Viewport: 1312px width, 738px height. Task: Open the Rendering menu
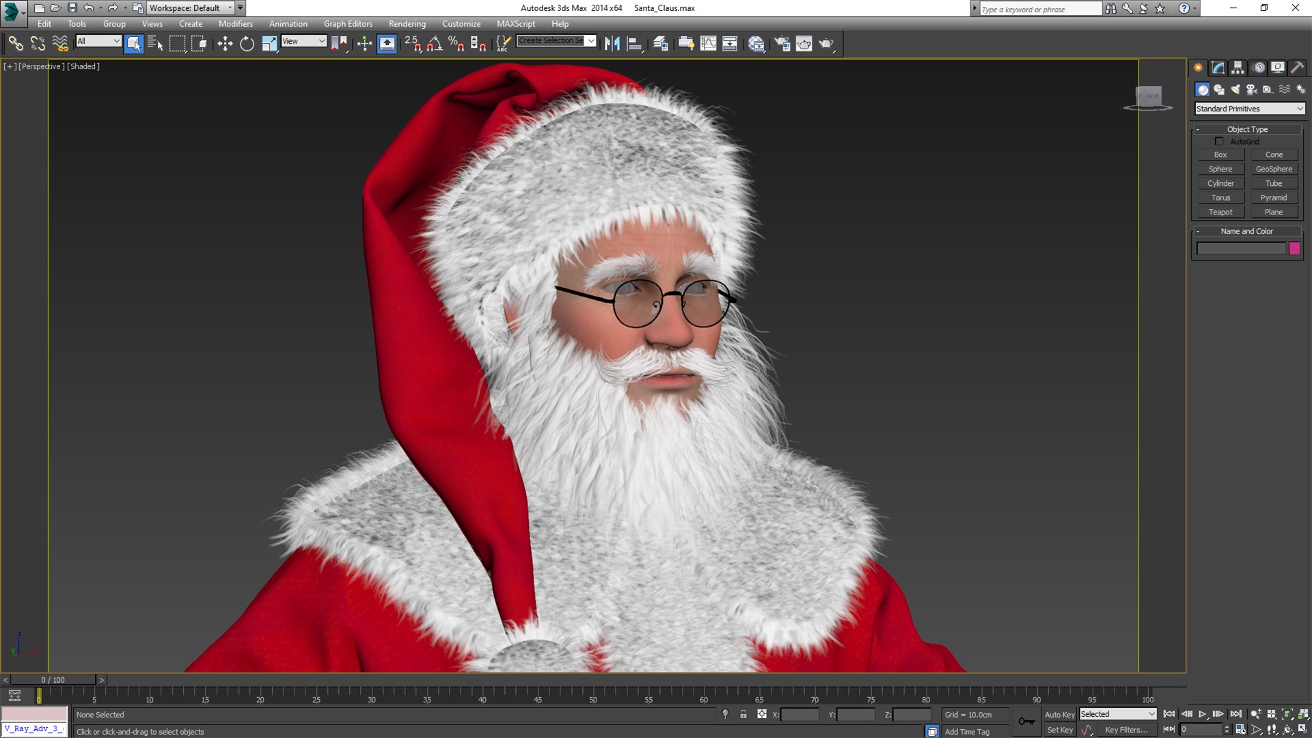point(407,24)
